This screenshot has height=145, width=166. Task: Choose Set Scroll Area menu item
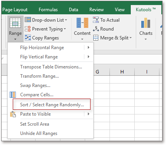point(50,124)
